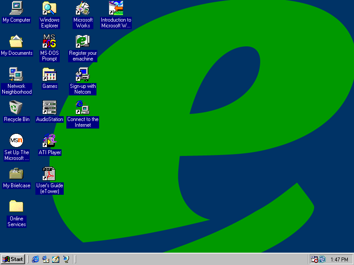
Task: Launch Internet Explorer from Quick Launch
Action: click(36, 259)
